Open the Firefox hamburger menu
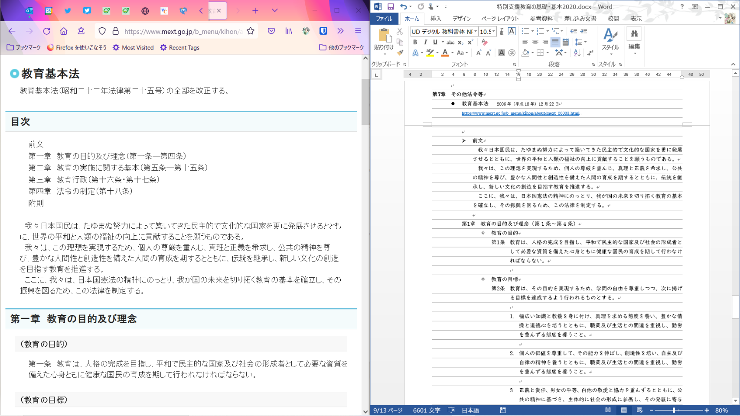 pyautogui.click(x=358, y=31)
